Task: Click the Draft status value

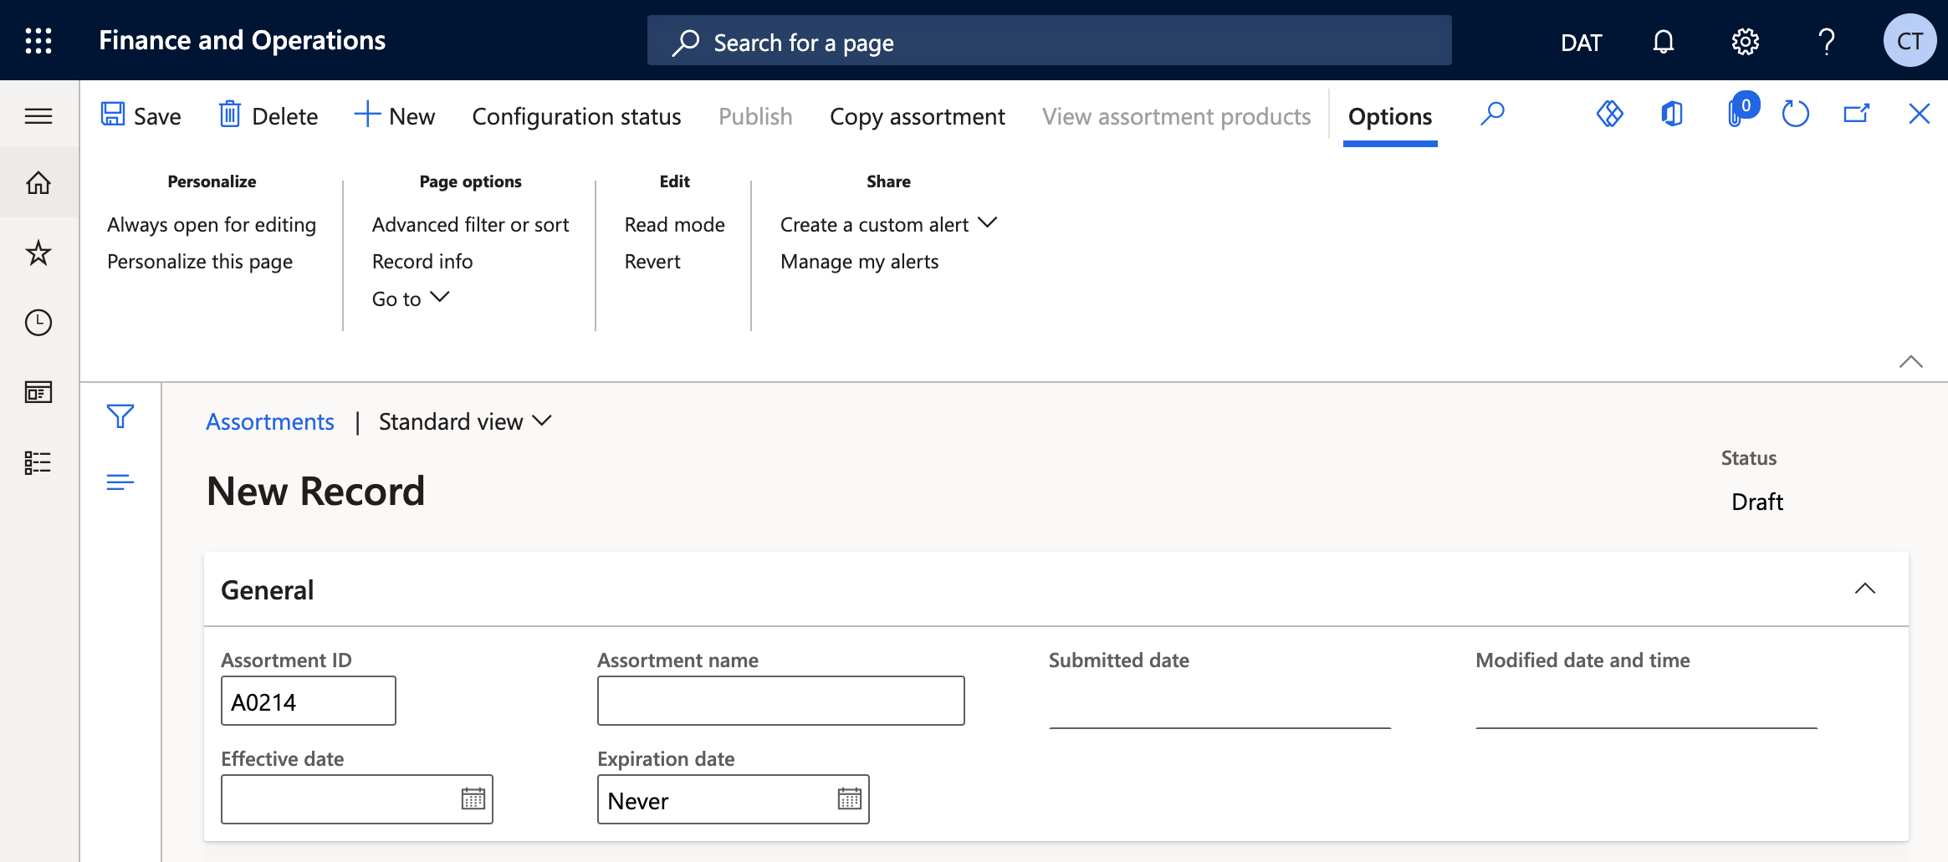Action: (1756, 502)
